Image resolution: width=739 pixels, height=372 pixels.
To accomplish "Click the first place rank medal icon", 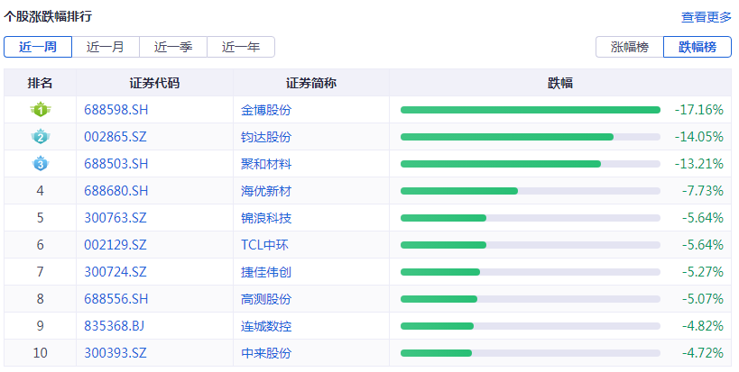I will (x=40, y=110).
